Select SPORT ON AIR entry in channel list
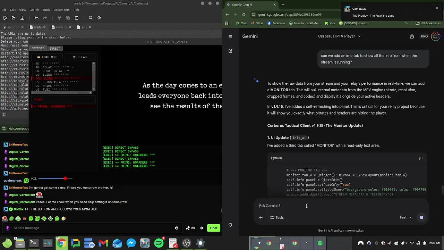 click(62, 71)
